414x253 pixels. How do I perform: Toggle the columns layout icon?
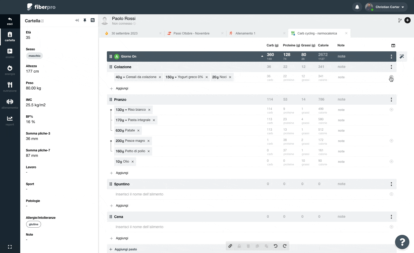click(x=393, y=46)
